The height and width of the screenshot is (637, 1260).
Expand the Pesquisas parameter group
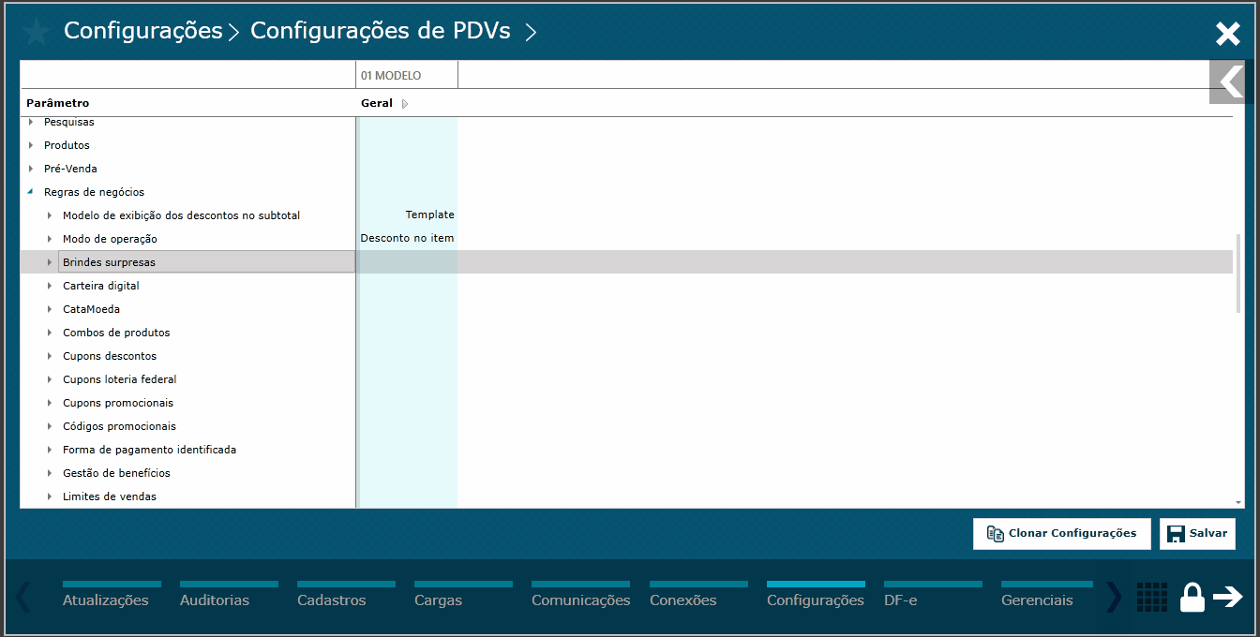pos(29,122)
